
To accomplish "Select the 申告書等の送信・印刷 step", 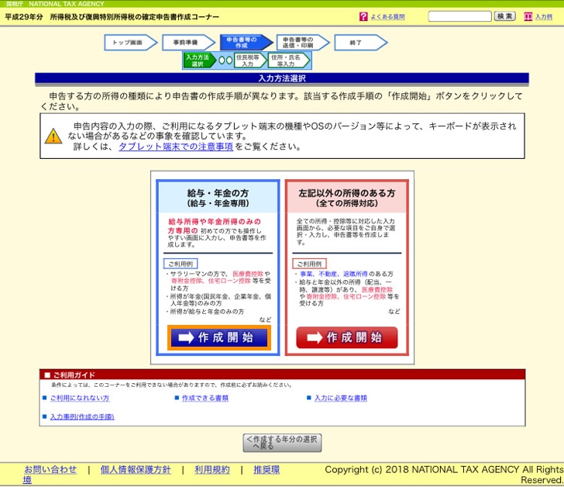I will (x=298, y=43).
